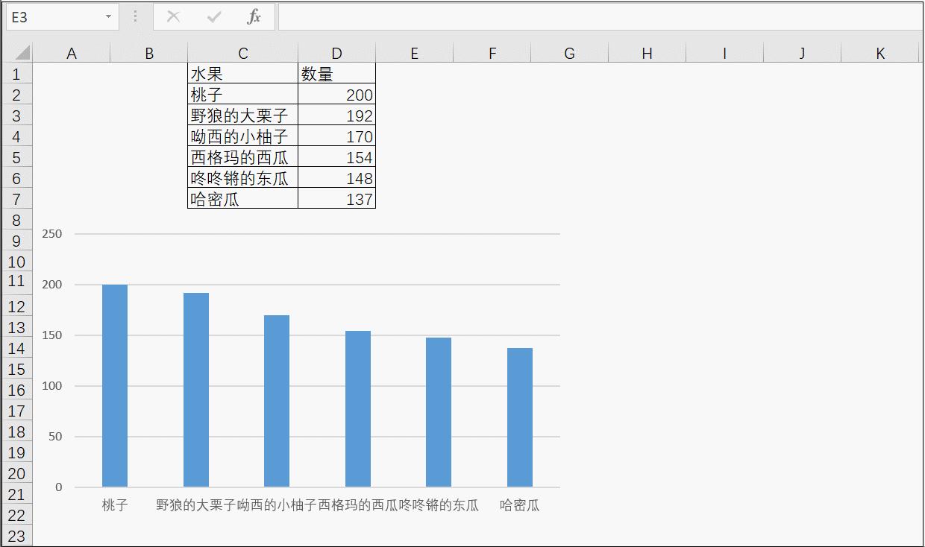This screenshot has height=547, width=925.
Task: Select column H header
Action: [647, 53]
